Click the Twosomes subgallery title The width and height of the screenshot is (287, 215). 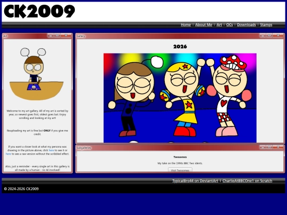click(180, 157)
